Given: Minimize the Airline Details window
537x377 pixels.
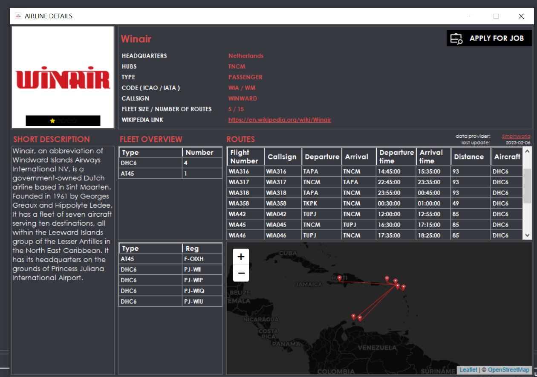Looking at the screenshot, I should coord(471,16).
